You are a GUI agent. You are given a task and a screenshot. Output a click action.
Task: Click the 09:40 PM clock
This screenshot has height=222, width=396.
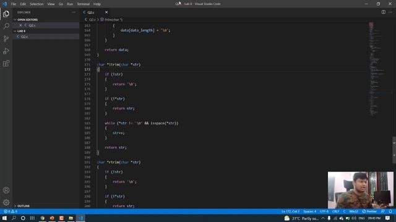(x=374, y=218)
